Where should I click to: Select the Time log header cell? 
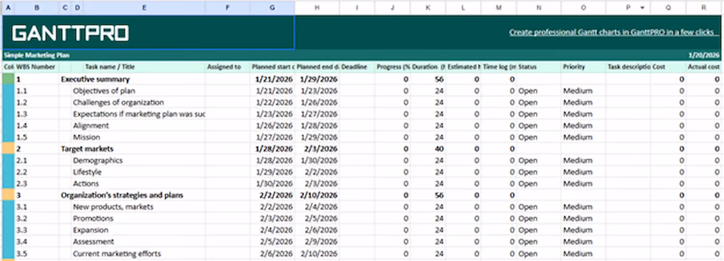[499, 67]
